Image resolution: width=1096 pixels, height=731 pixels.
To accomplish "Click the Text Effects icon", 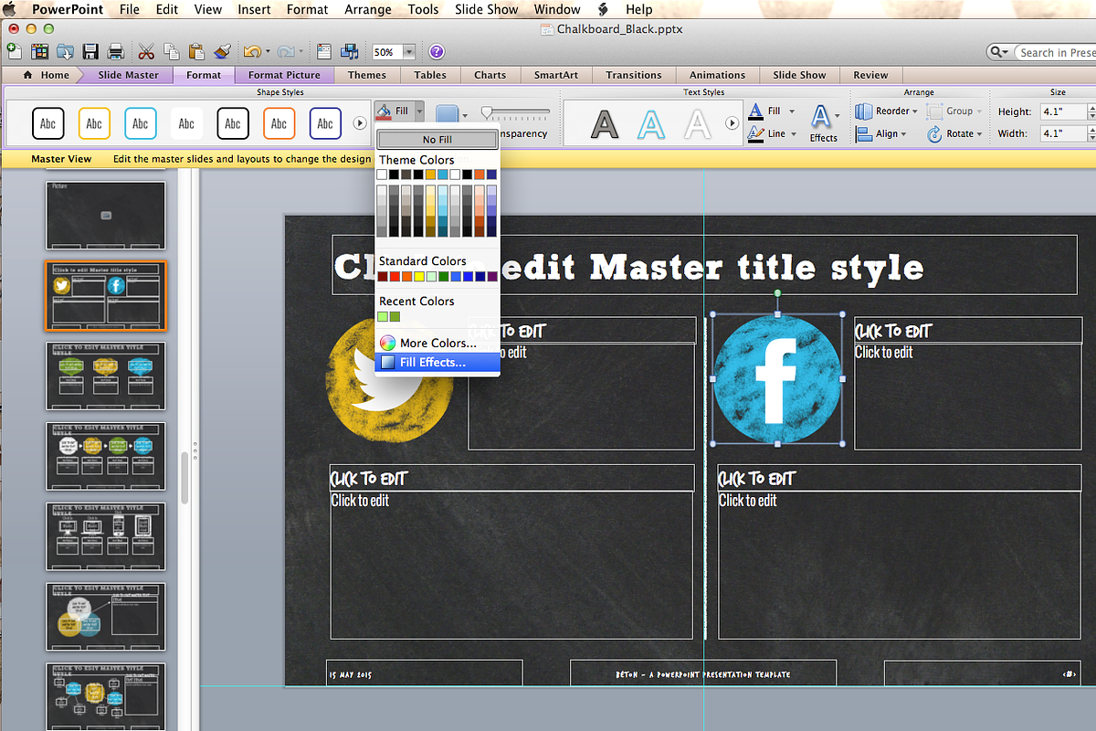I will click(x=822, y=117).
